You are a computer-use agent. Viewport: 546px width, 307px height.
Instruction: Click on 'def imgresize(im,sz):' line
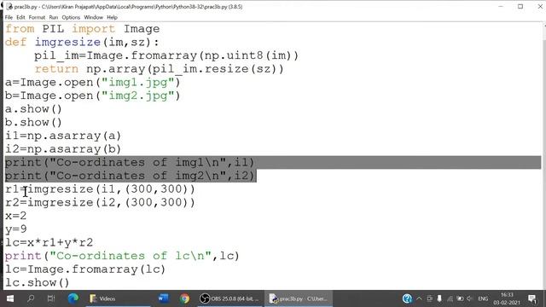(x=82, y=42)
